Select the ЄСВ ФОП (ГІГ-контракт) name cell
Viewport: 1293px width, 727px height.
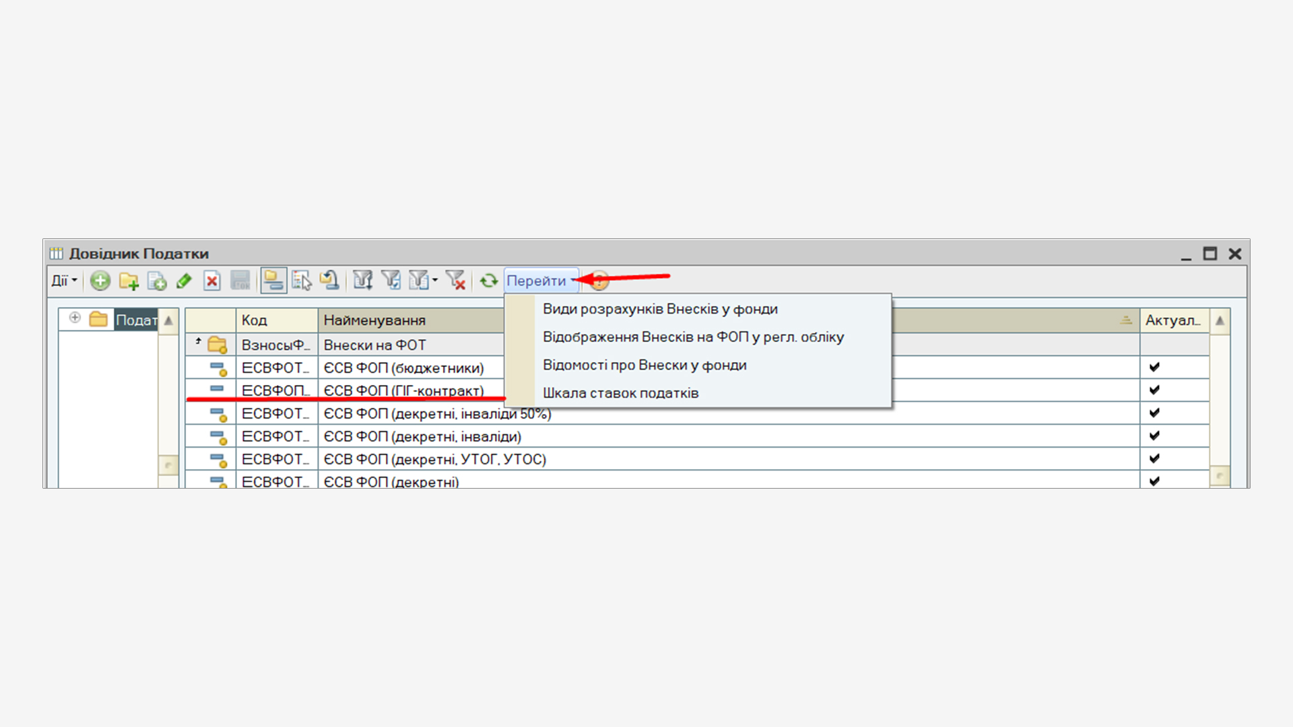[411, 390]
